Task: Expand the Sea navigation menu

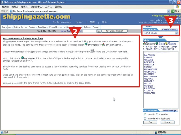Action: pos(4,27)
